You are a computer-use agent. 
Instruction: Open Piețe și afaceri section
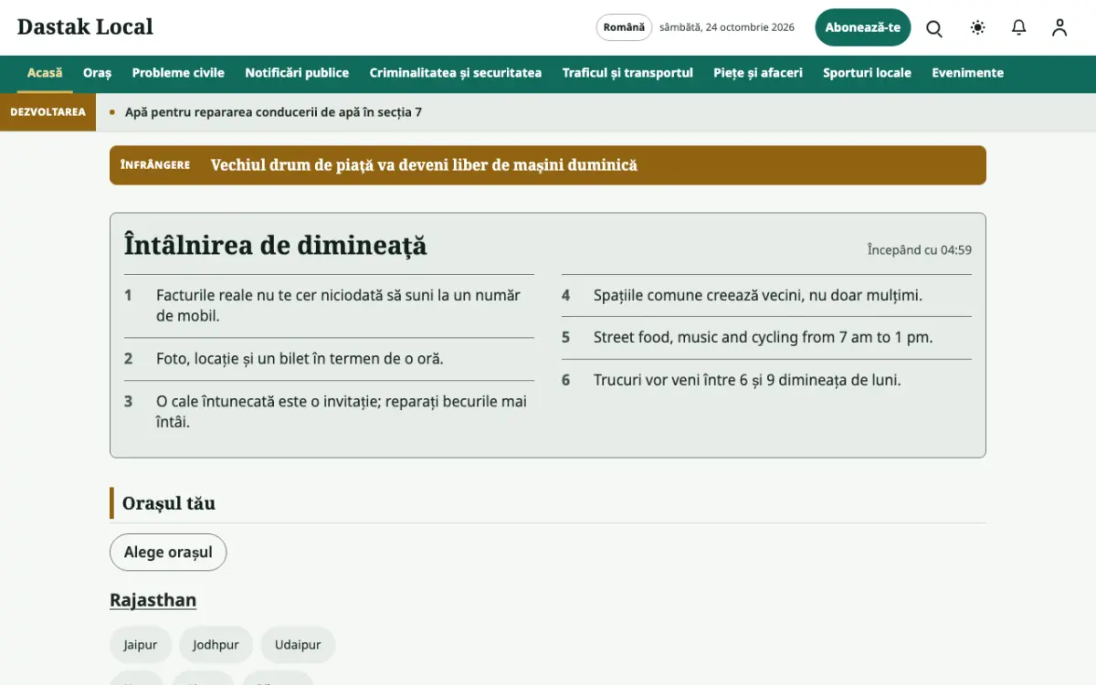point(758,73)
